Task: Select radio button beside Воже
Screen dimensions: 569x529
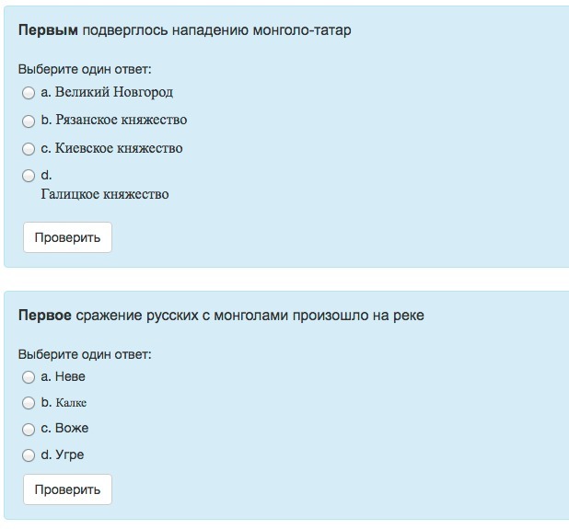Action: coord(29,429)
